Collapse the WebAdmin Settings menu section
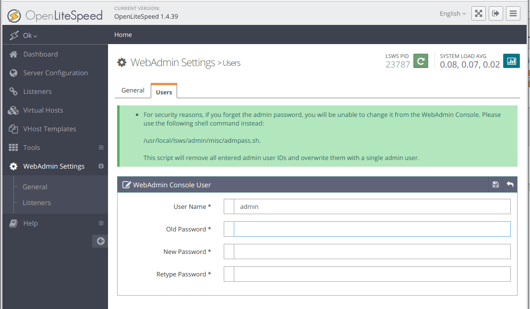The width and height of the screenshot is (530, 309). click(x=101, y=166)
